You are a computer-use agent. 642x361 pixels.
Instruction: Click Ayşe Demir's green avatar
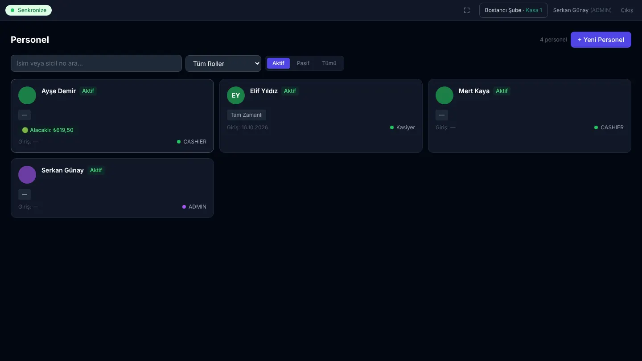point(27,95)
